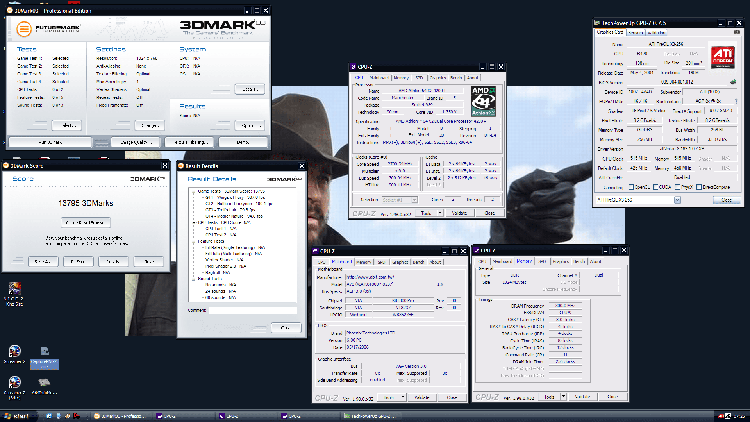
Task: Open the Texture Filtering tool
Action: coord(190,142)
